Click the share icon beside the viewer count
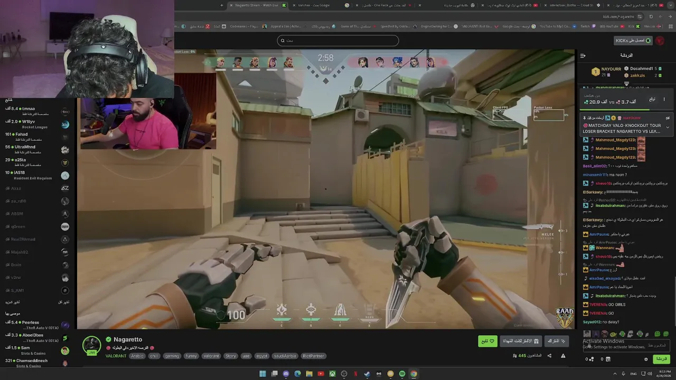676x380 pixels. click(x=549, y=356)
